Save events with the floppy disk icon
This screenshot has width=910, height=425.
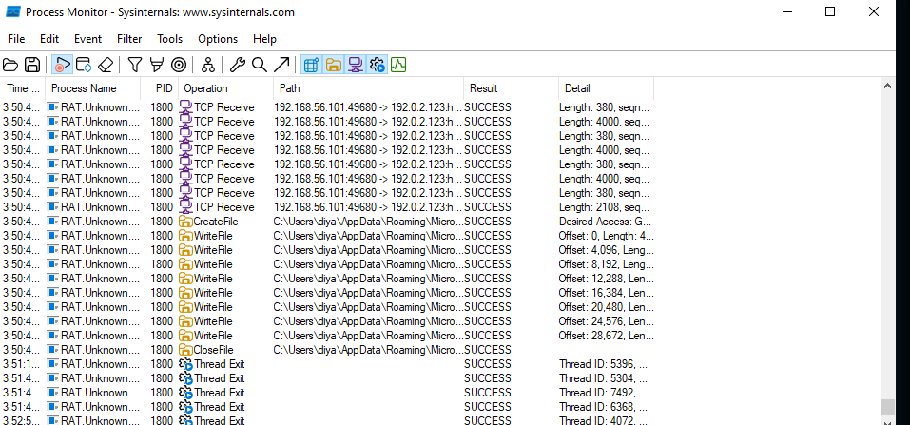click(32, 65)
